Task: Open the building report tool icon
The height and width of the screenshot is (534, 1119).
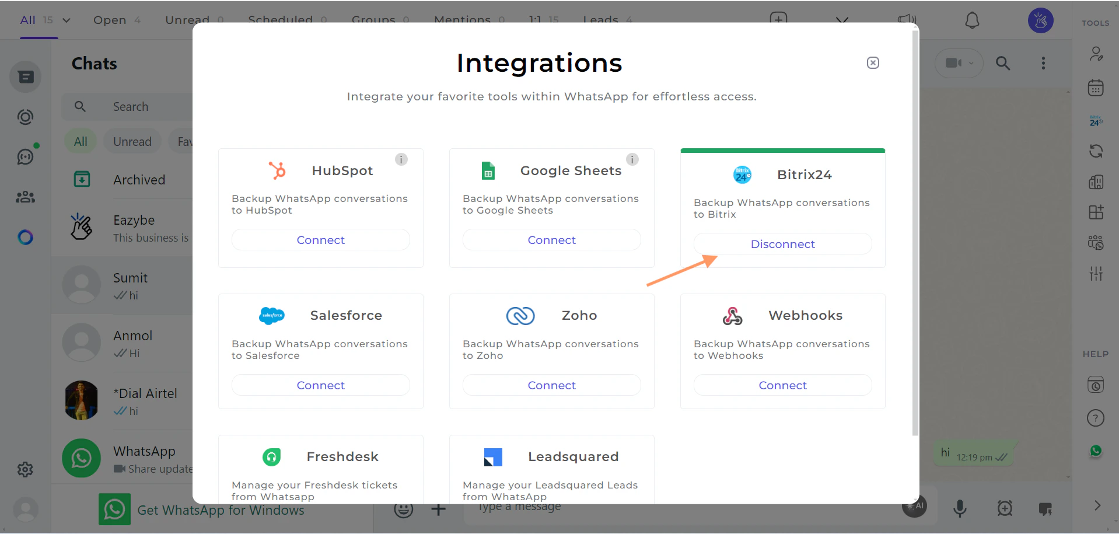Action: [1096, 182]
